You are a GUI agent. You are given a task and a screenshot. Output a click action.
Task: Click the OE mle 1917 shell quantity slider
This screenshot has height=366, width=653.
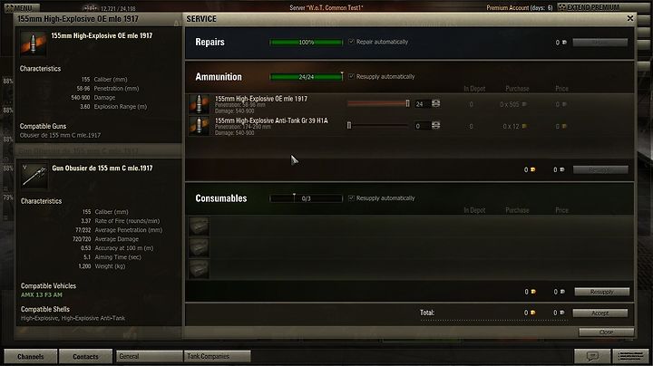378,103
